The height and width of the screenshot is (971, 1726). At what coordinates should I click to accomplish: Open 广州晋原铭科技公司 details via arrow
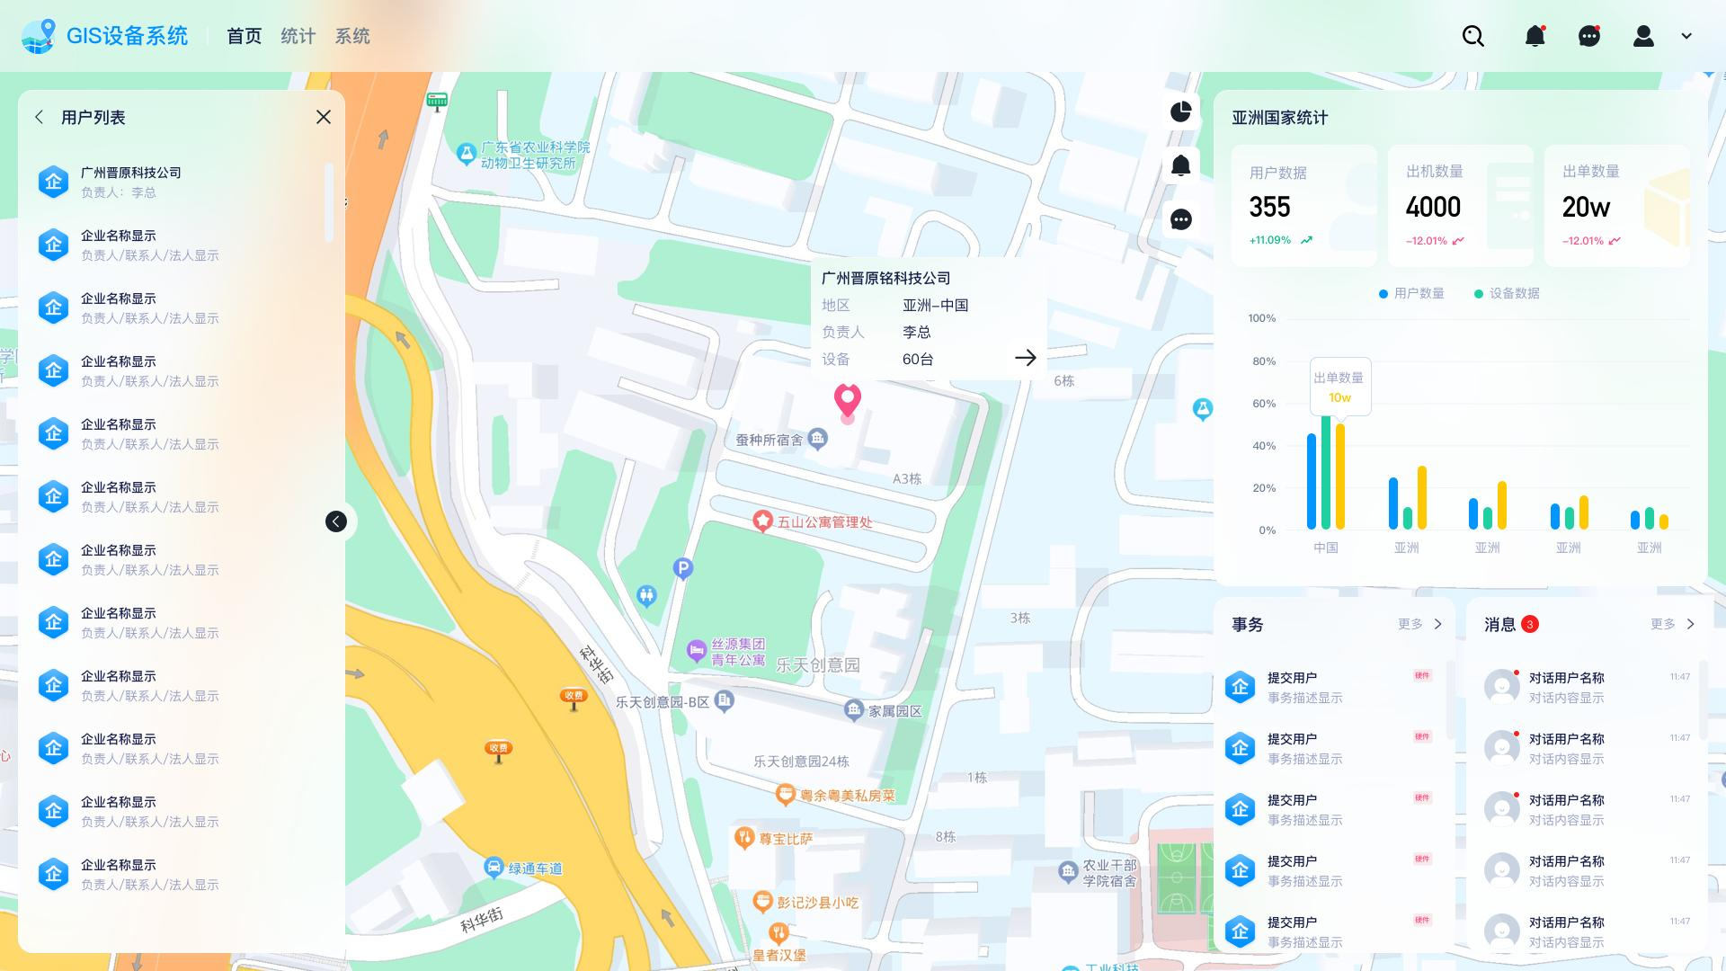tap(1025, 358)
